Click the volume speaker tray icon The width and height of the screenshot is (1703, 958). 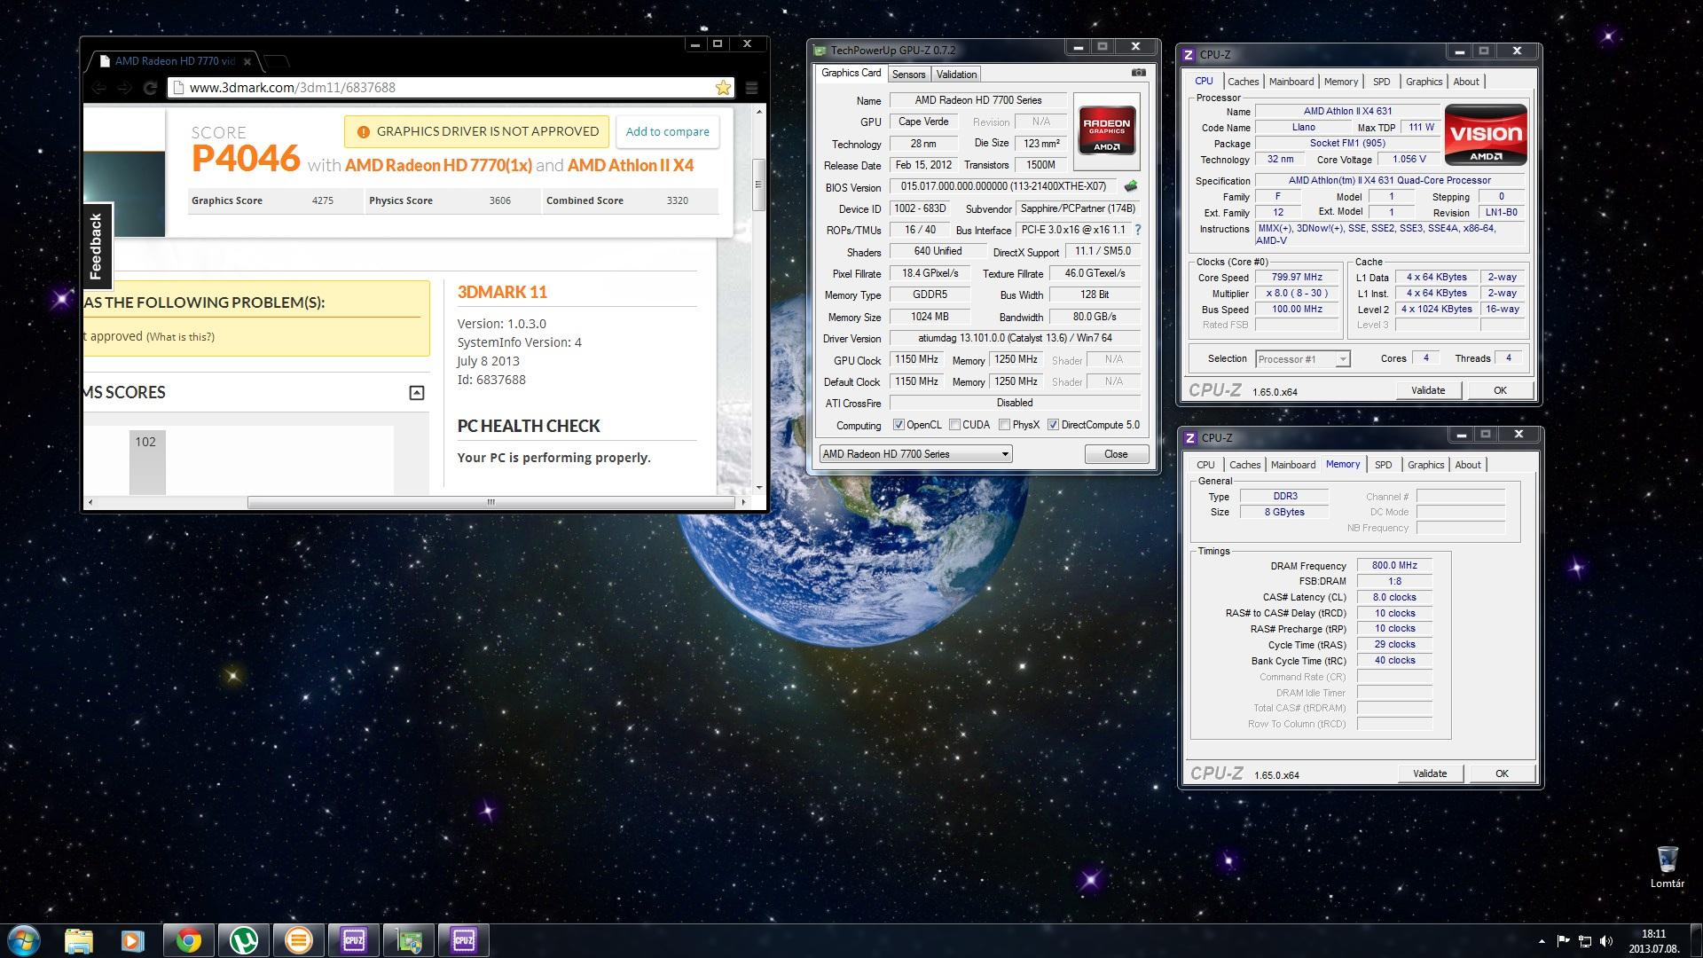pyautogui.click(x=1606, y=941)
